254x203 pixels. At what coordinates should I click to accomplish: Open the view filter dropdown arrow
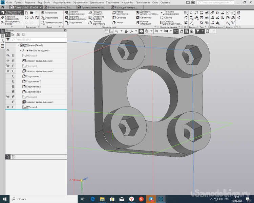pos(203,31)
